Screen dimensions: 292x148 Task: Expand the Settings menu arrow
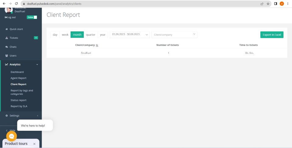[x=38, y=116]
